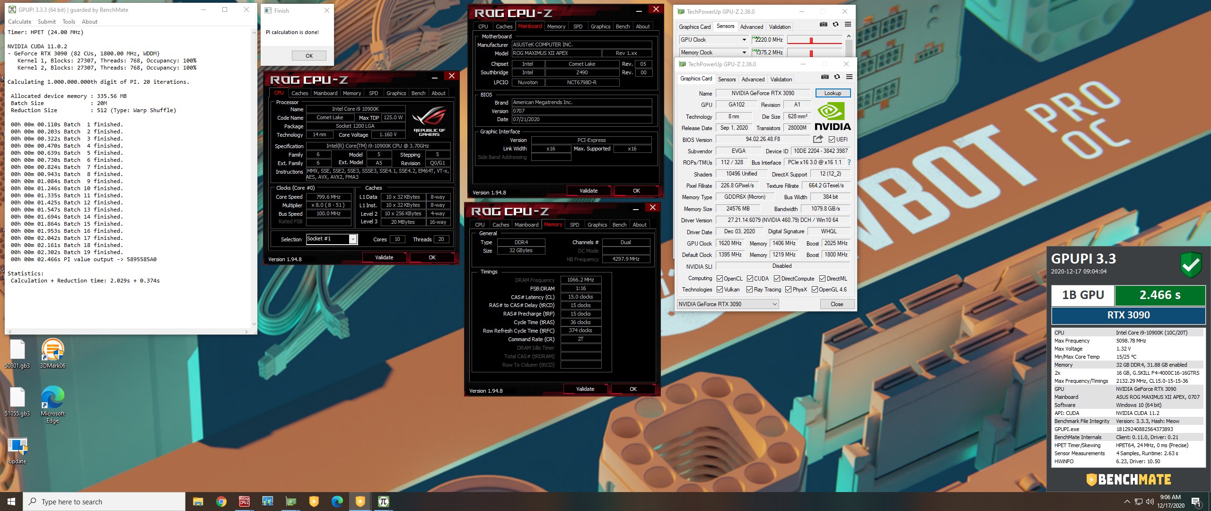Image resolution: width=1211 pixels, height=511 pixels.
Task: Open the Tools menu in GPUPI
Action: coord(69,22)
